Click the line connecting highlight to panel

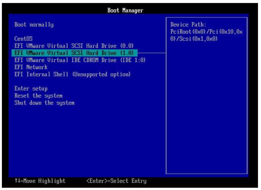point(152,53)
